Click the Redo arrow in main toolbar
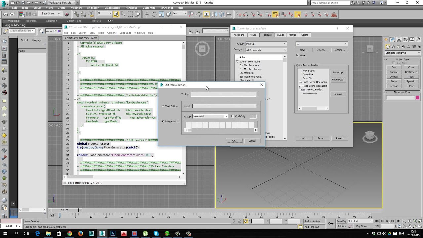This screenshot has width=423, height=238. point(12,14)
